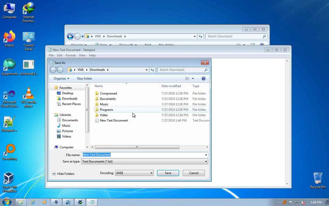Click the volume muted tray icon
Viewport: 329px width, 206px height.
click(303, 202)
